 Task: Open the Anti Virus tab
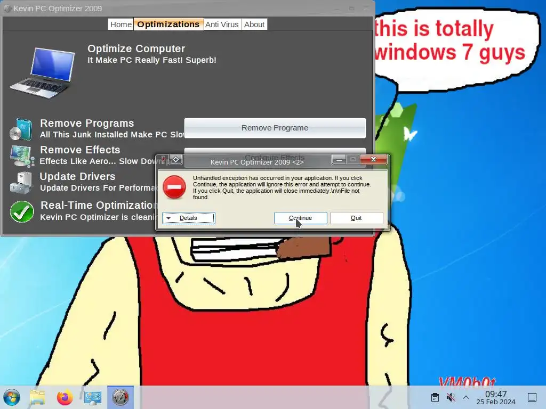coord(222,24)
